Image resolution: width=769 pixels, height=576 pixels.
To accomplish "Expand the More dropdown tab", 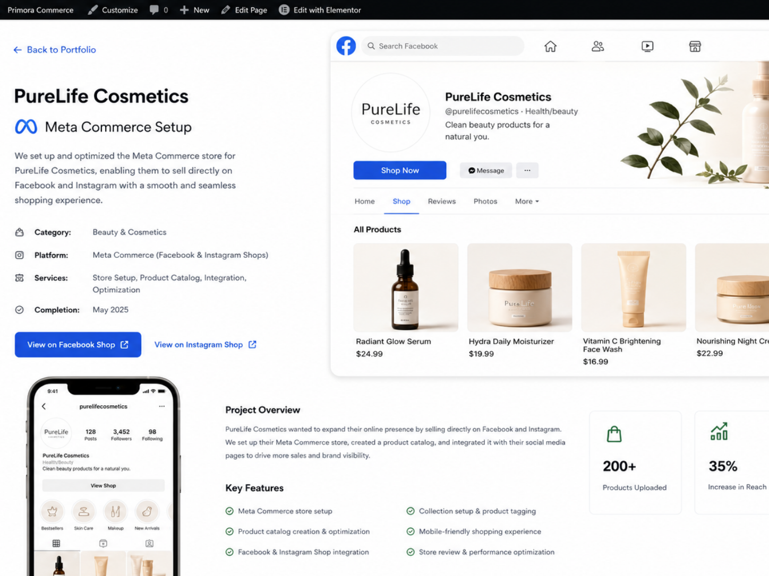I will tap(527, 202).
